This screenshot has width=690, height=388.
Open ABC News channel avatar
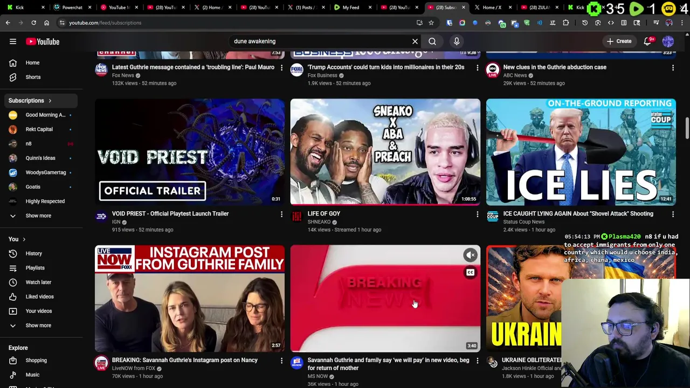(x=493, y=70)
